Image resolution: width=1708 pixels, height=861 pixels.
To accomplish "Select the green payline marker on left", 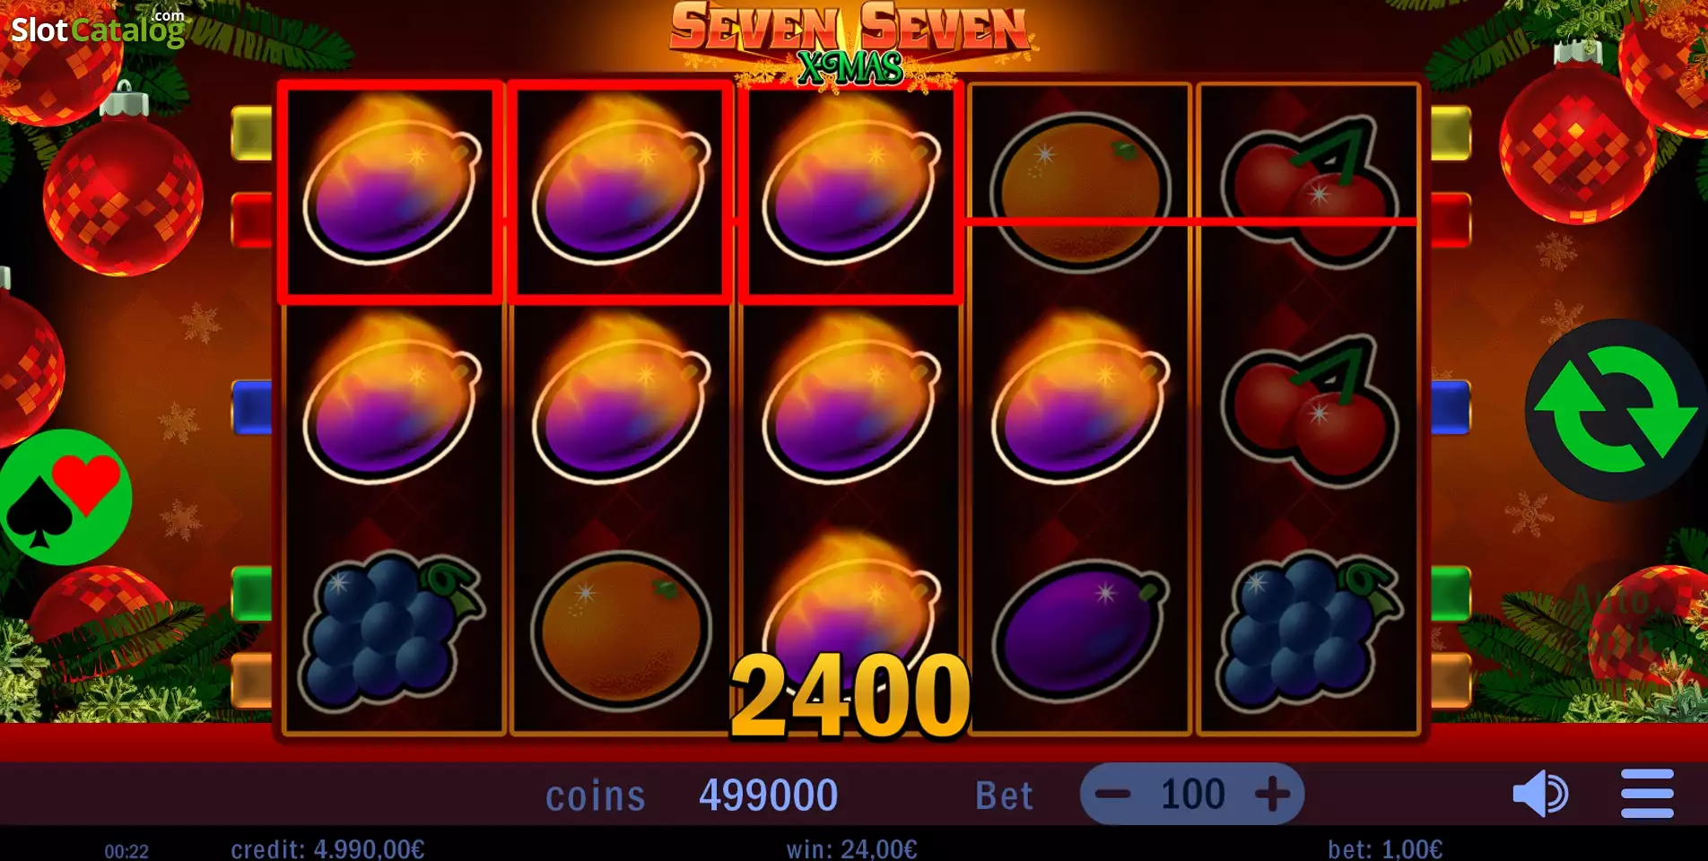I will (252, 594).
